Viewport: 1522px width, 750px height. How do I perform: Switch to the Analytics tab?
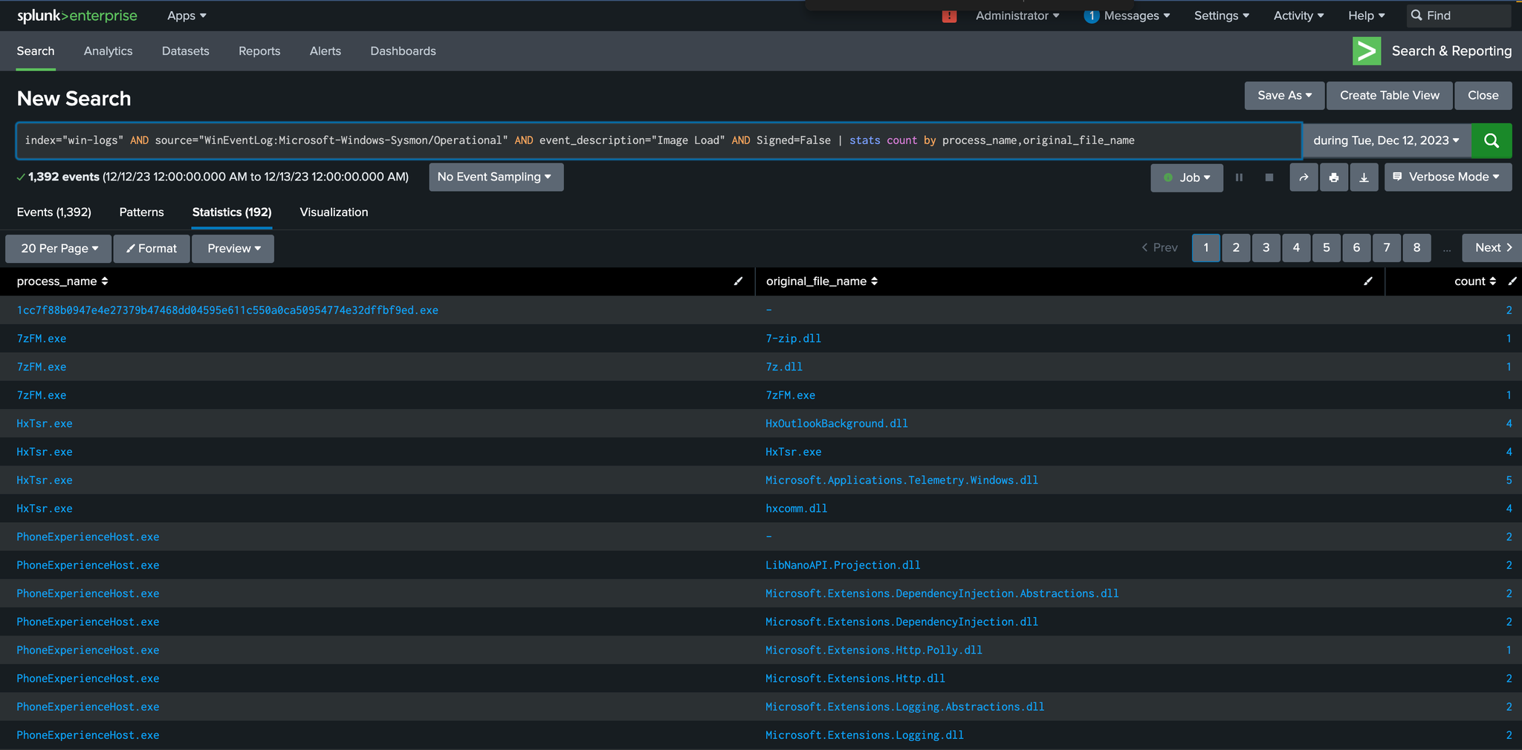point(109,51)
